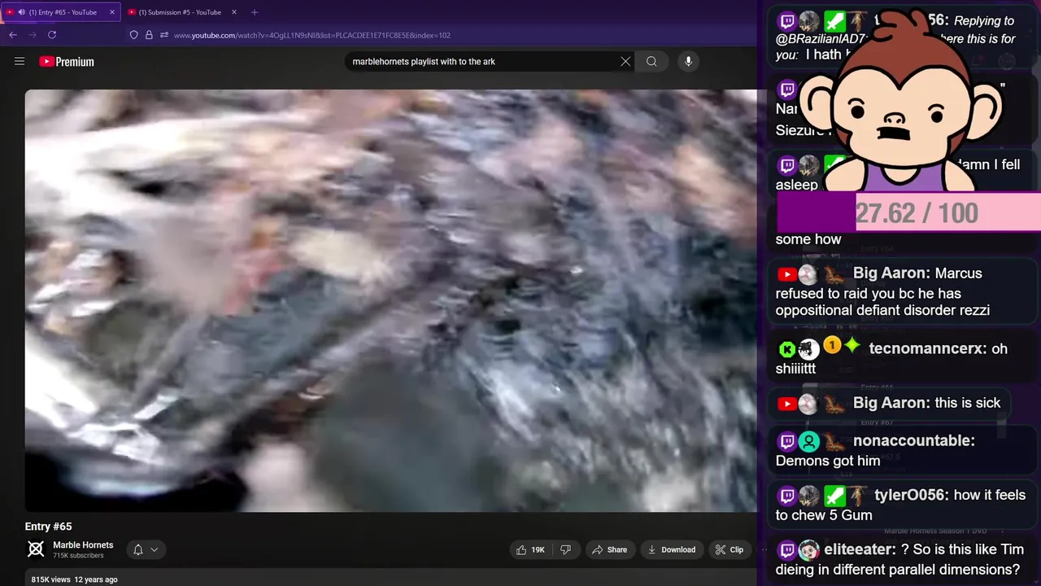
Task: Click YouTube icon beside Big Aaron's "this is sick"
Action: (786, 404)
